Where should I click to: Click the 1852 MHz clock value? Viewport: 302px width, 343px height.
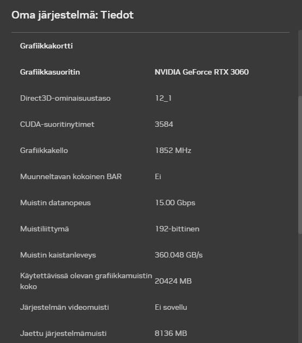tap(173, 150)
